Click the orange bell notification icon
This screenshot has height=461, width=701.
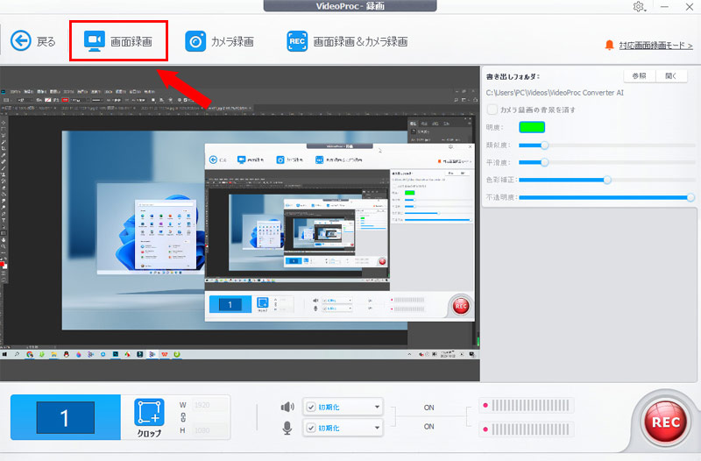pos(609,46)
